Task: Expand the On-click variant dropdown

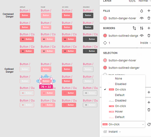Action: tap(123, 124)
